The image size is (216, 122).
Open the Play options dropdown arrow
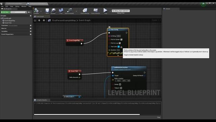(x=110, y=11)
